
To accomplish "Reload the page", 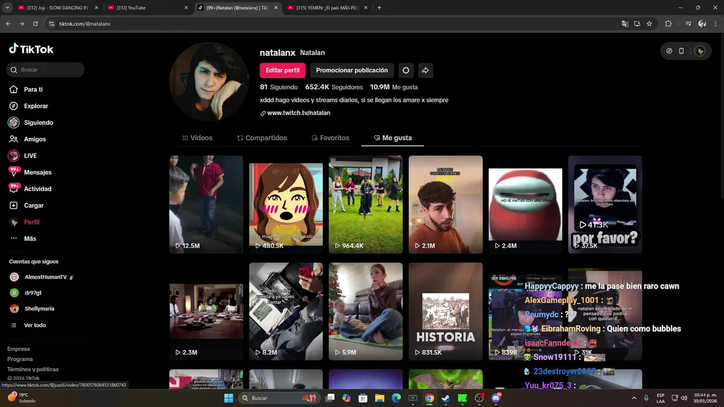I will coord(35,24).
